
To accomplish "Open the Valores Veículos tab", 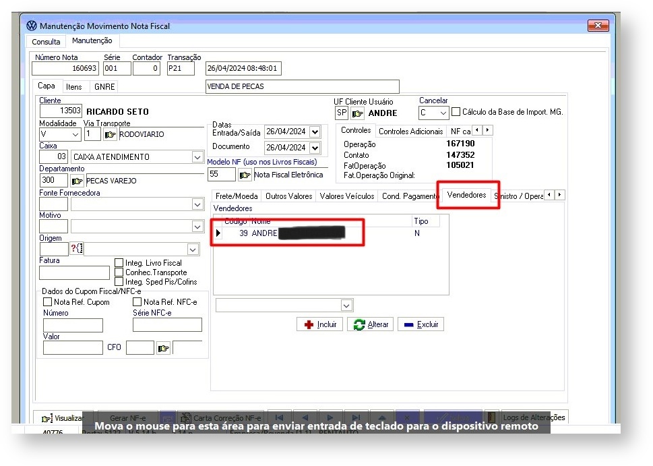I will pyautogui.click(x=347, y=196).
